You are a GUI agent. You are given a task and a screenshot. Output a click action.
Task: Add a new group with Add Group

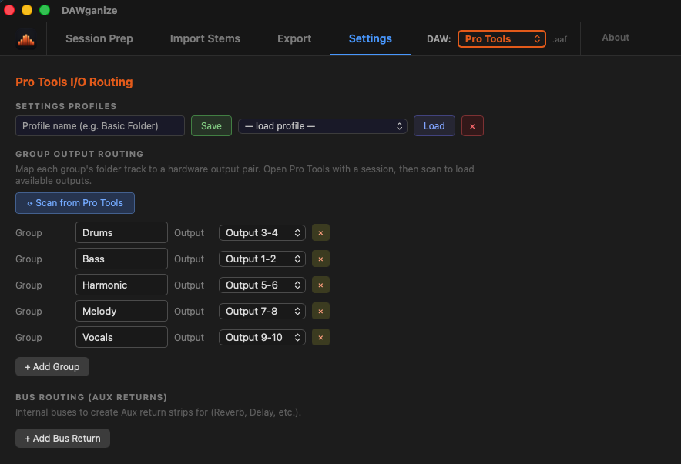(x=52, y=367)
